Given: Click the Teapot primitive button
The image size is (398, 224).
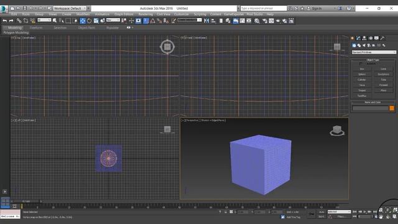Looking at the screenshot, I should pos(362,90).
